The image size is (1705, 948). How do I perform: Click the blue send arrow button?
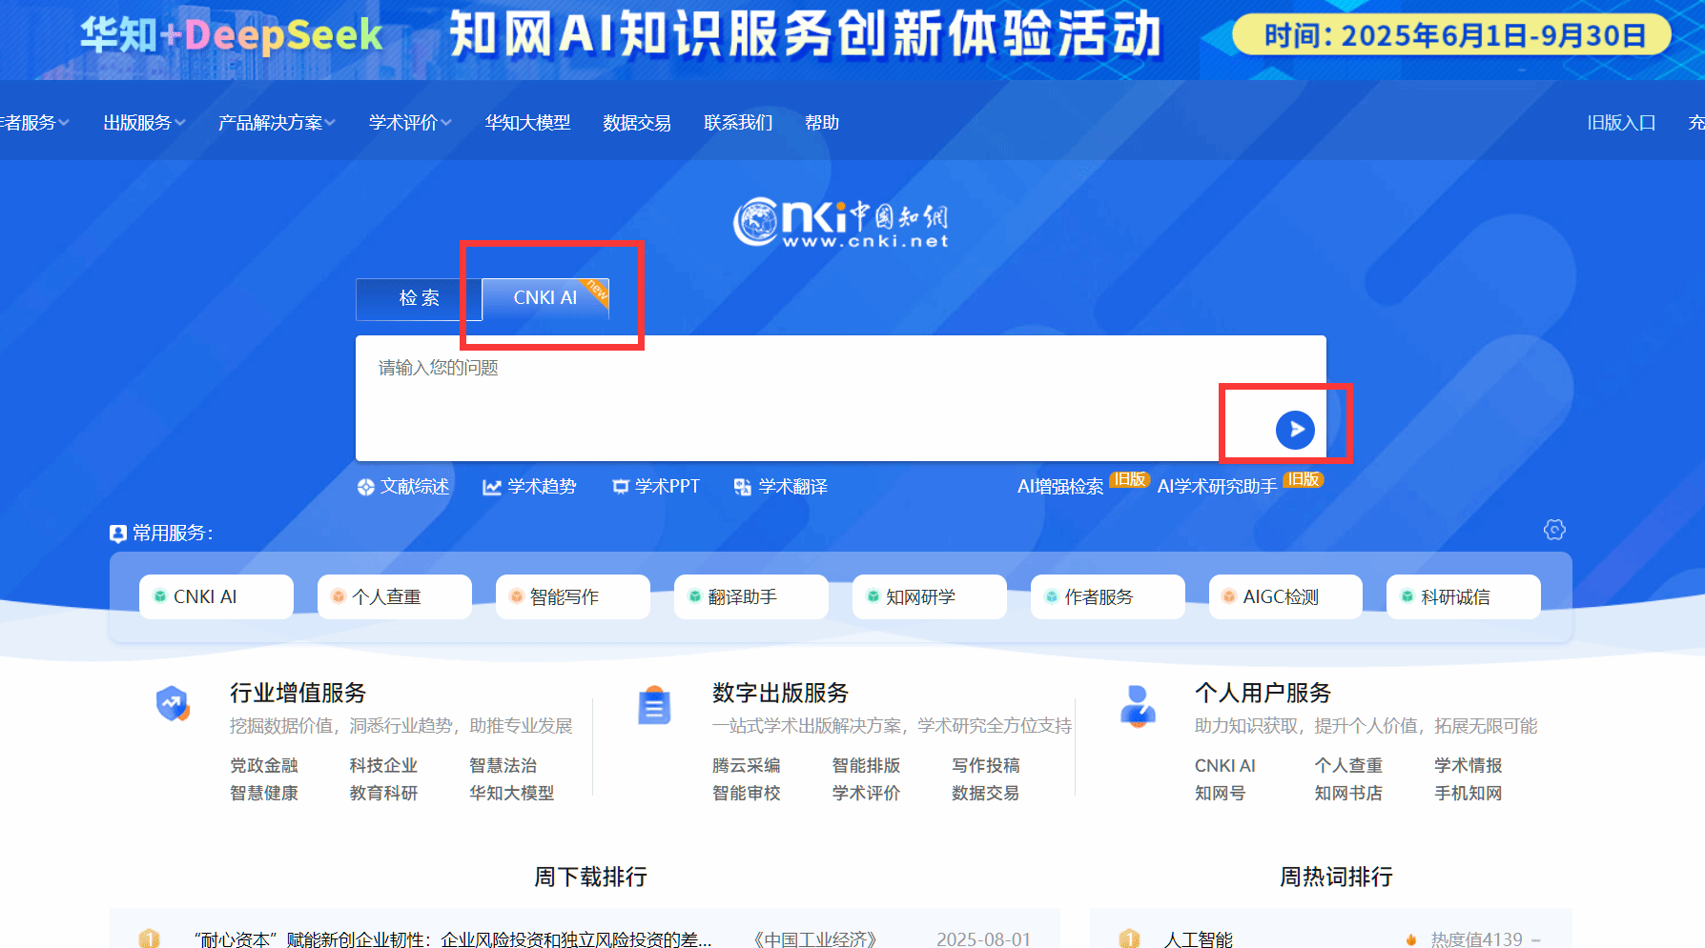(x=1295, y=430)
